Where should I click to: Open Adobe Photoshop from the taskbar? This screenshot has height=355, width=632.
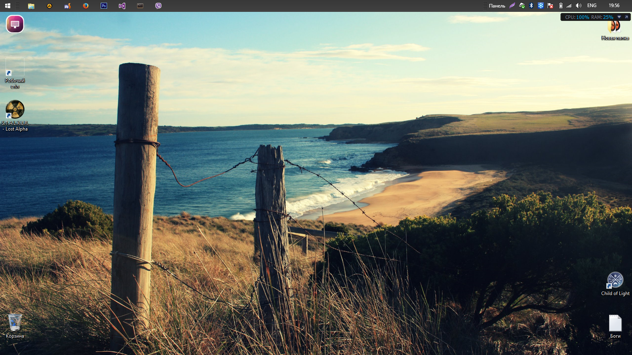click(x=104, y=6)
